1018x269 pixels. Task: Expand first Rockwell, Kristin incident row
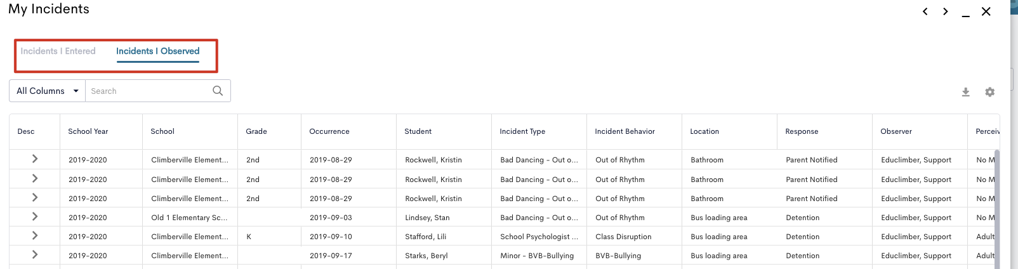point(35,159)
